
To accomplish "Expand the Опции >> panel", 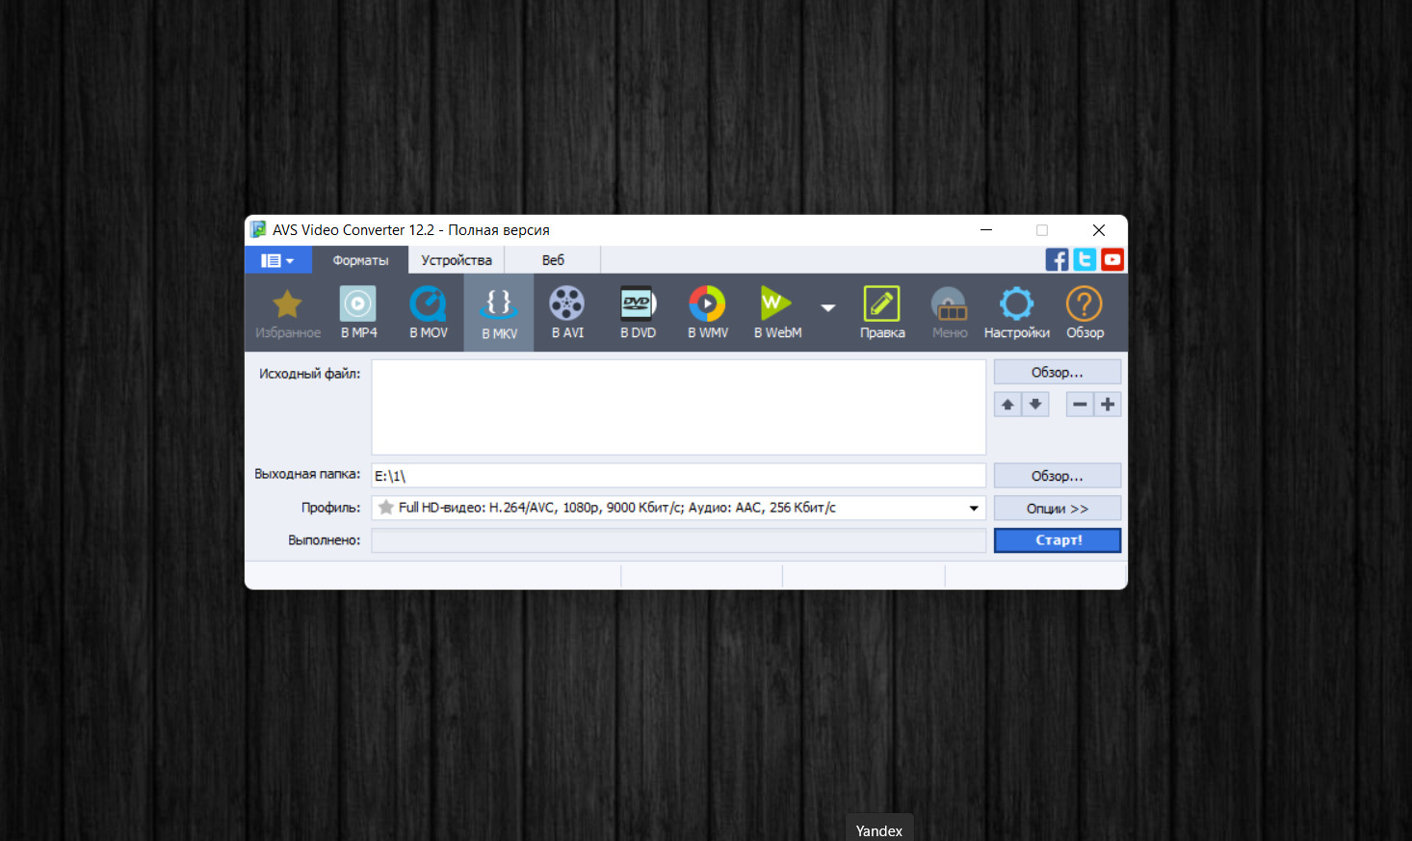I will (x=1058, y=509).
